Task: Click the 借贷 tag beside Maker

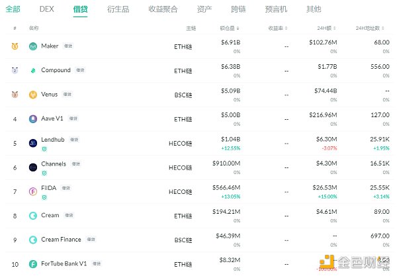Action: point(68,46)
